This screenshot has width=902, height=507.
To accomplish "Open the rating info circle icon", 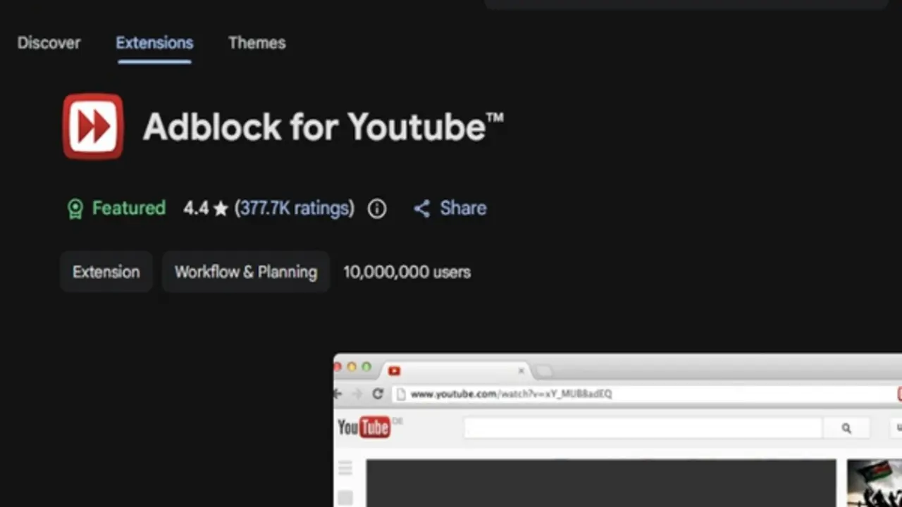I will point(377,208).
